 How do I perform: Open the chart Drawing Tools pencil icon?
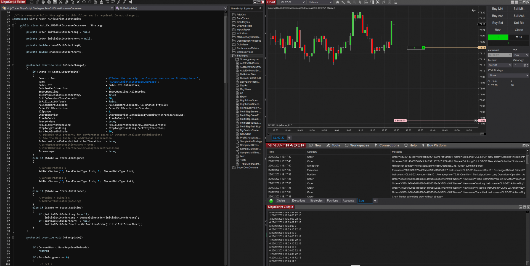point(343,2)
